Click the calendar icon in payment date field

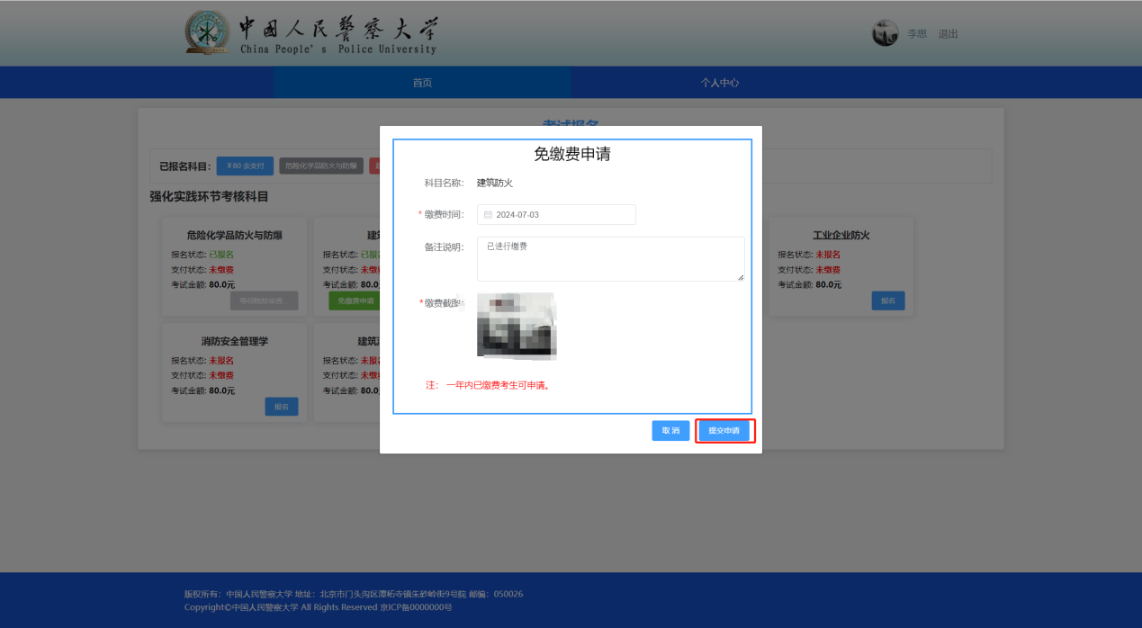point(488,215)
